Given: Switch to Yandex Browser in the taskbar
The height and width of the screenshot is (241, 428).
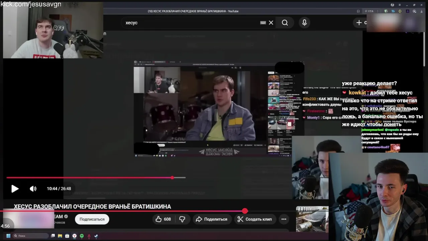Looking at the screenshot, I should [74, 236].
